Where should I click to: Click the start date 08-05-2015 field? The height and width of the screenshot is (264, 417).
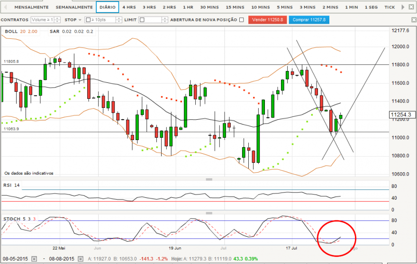(x=16, y=259)
